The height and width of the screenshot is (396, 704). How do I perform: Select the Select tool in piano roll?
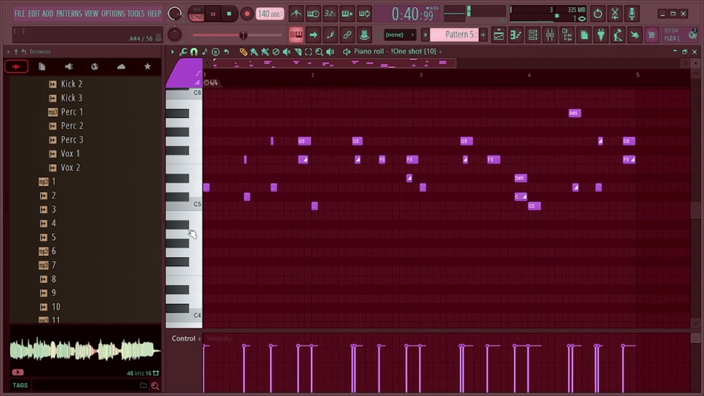coord(308,52)
